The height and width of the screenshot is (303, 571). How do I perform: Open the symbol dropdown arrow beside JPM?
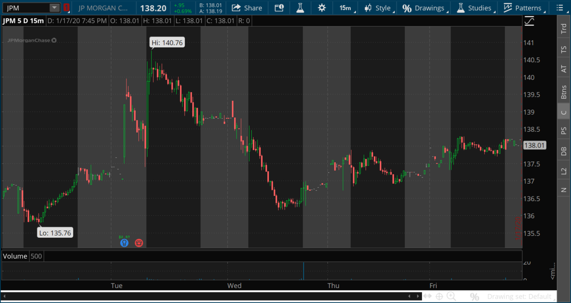(54, 8)
